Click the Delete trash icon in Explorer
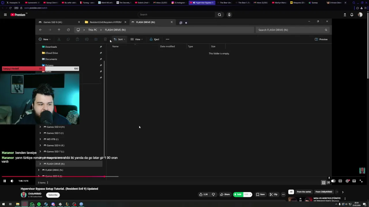Screen dimensions: 369x207 click(105, 39)
